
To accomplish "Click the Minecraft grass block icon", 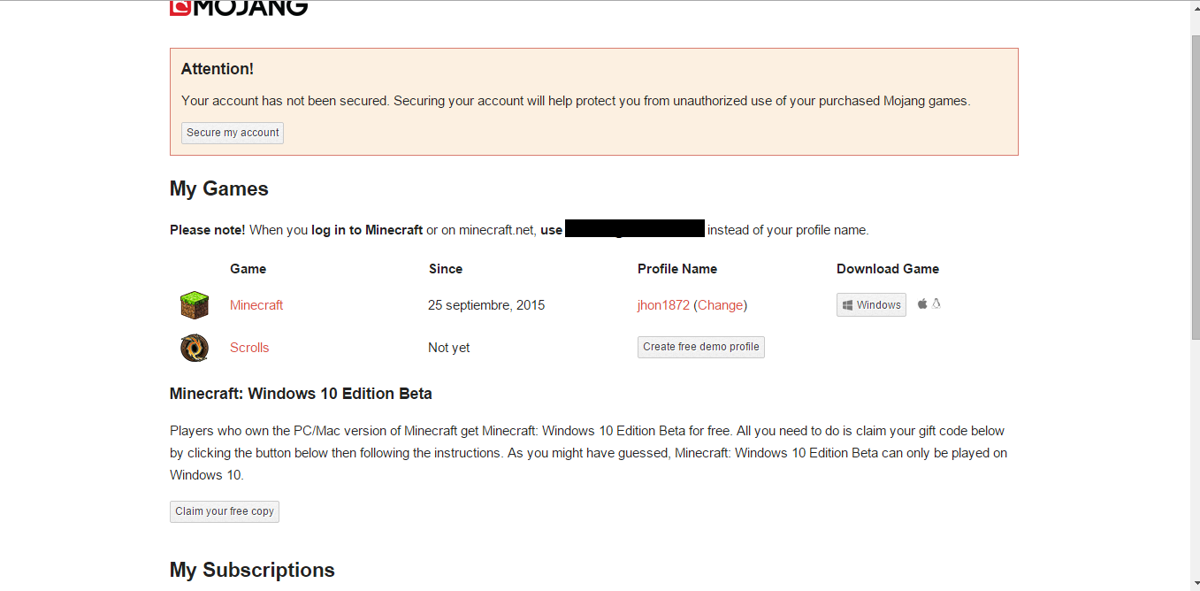I will (x=195, y=305).
